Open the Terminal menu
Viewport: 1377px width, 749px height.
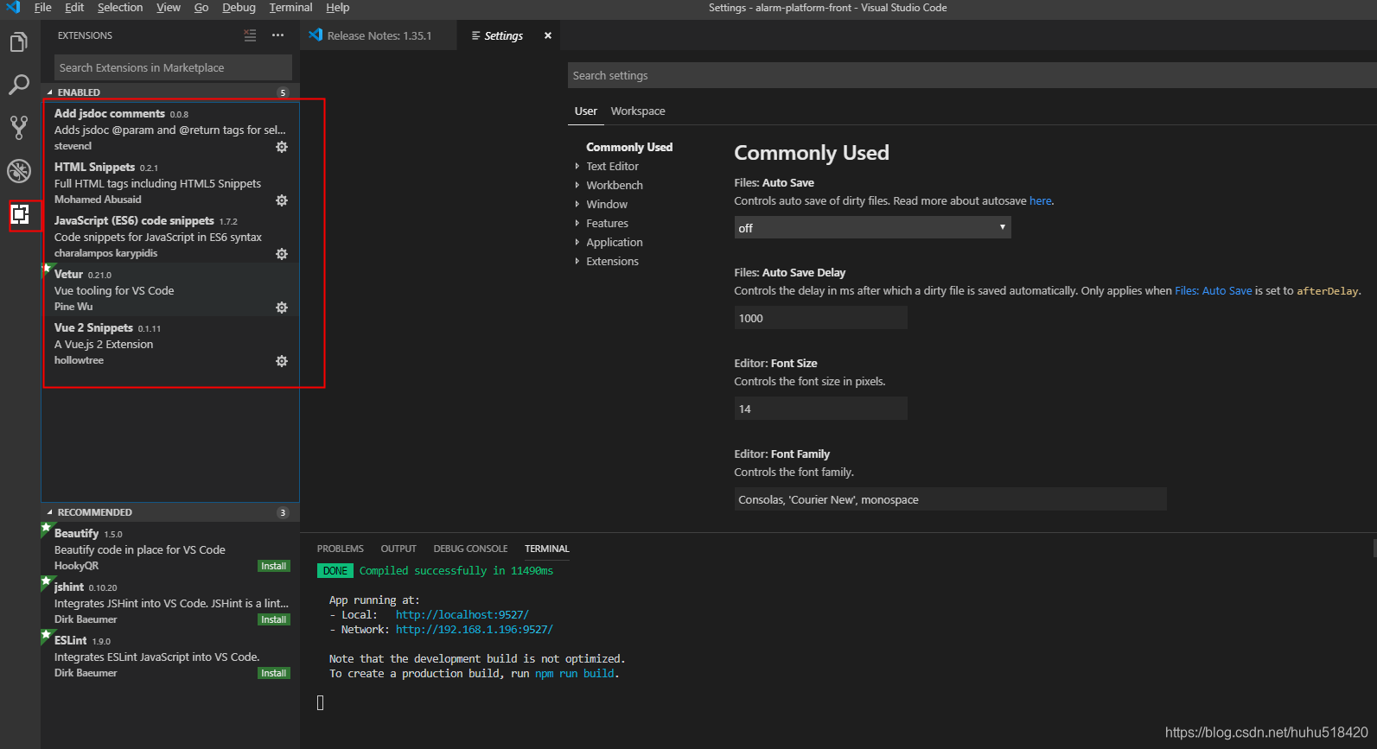(290, 8)
